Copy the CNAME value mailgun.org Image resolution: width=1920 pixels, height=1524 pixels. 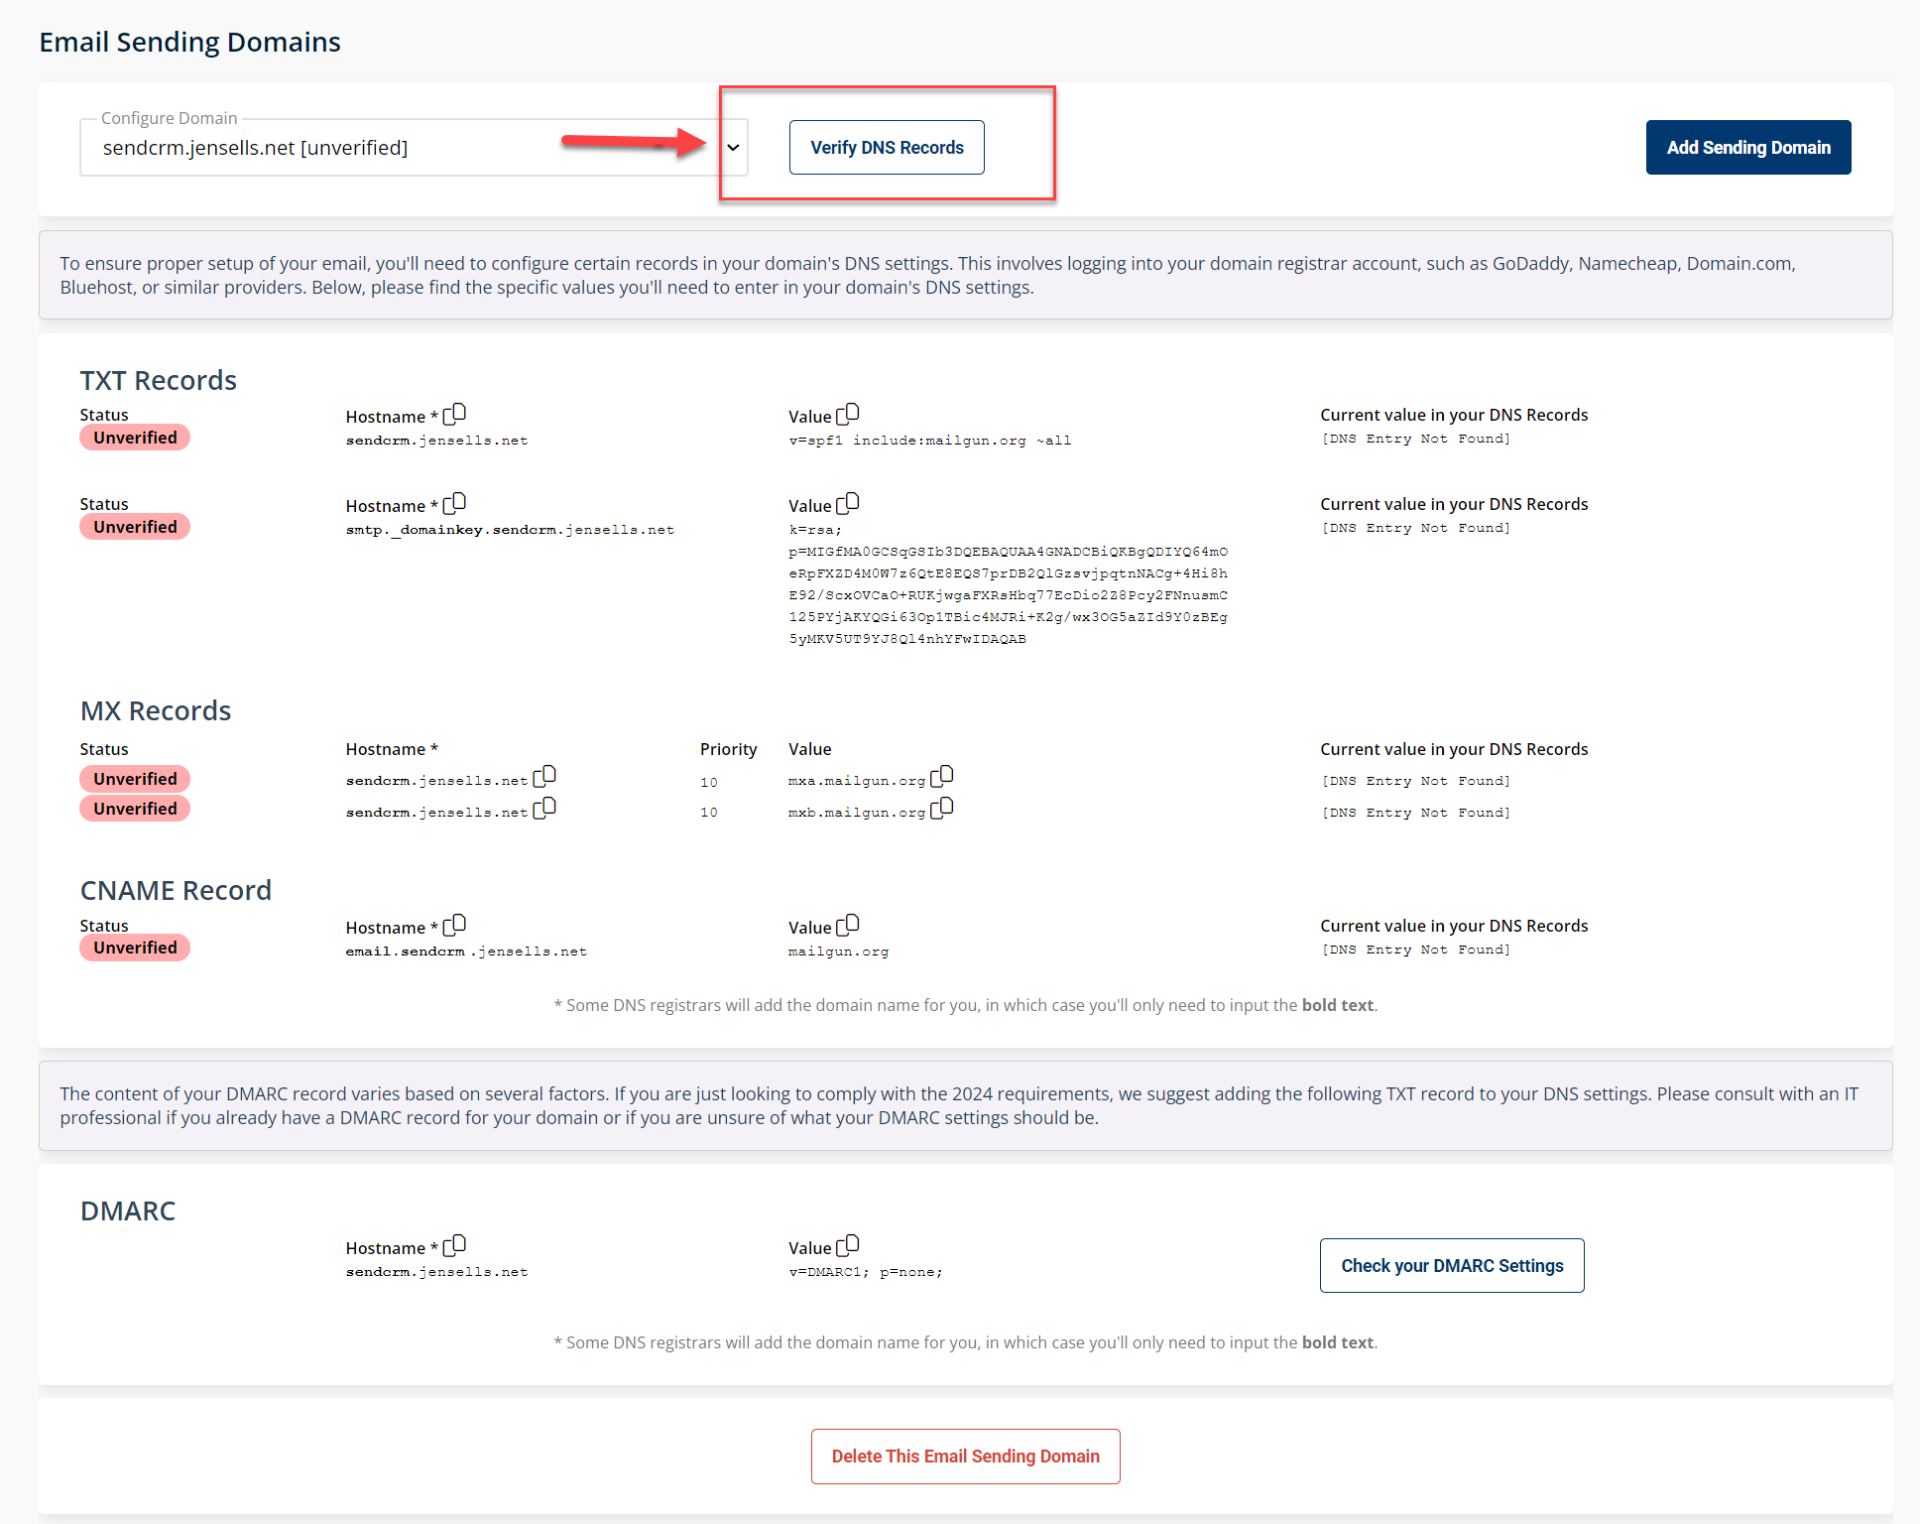[x=848, y=925]
